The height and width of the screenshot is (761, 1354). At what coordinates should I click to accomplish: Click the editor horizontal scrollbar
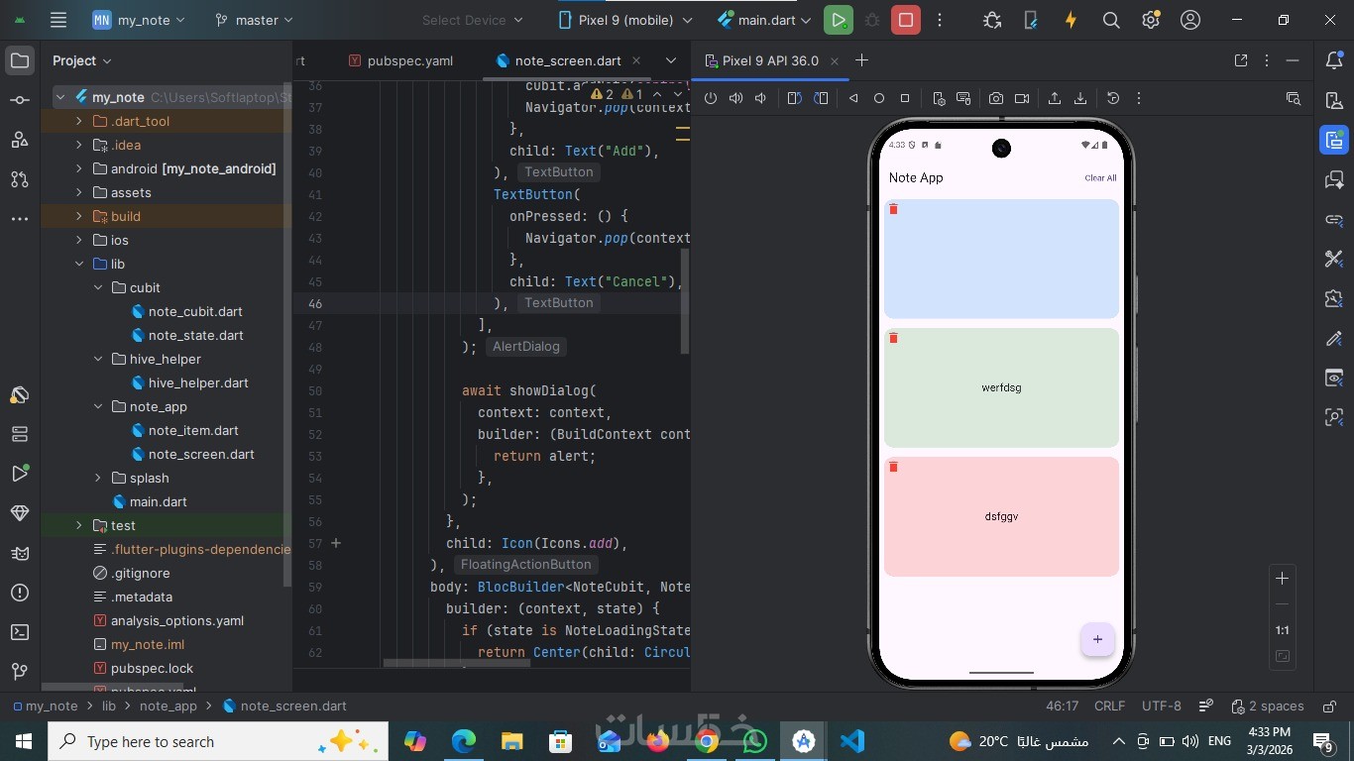456,663
